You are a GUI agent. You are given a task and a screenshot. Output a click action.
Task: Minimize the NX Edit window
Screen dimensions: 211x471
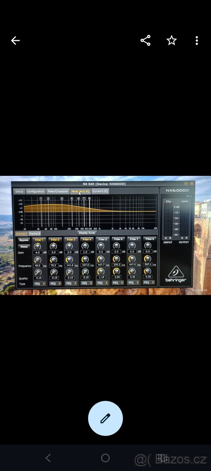tap(186, 183)
